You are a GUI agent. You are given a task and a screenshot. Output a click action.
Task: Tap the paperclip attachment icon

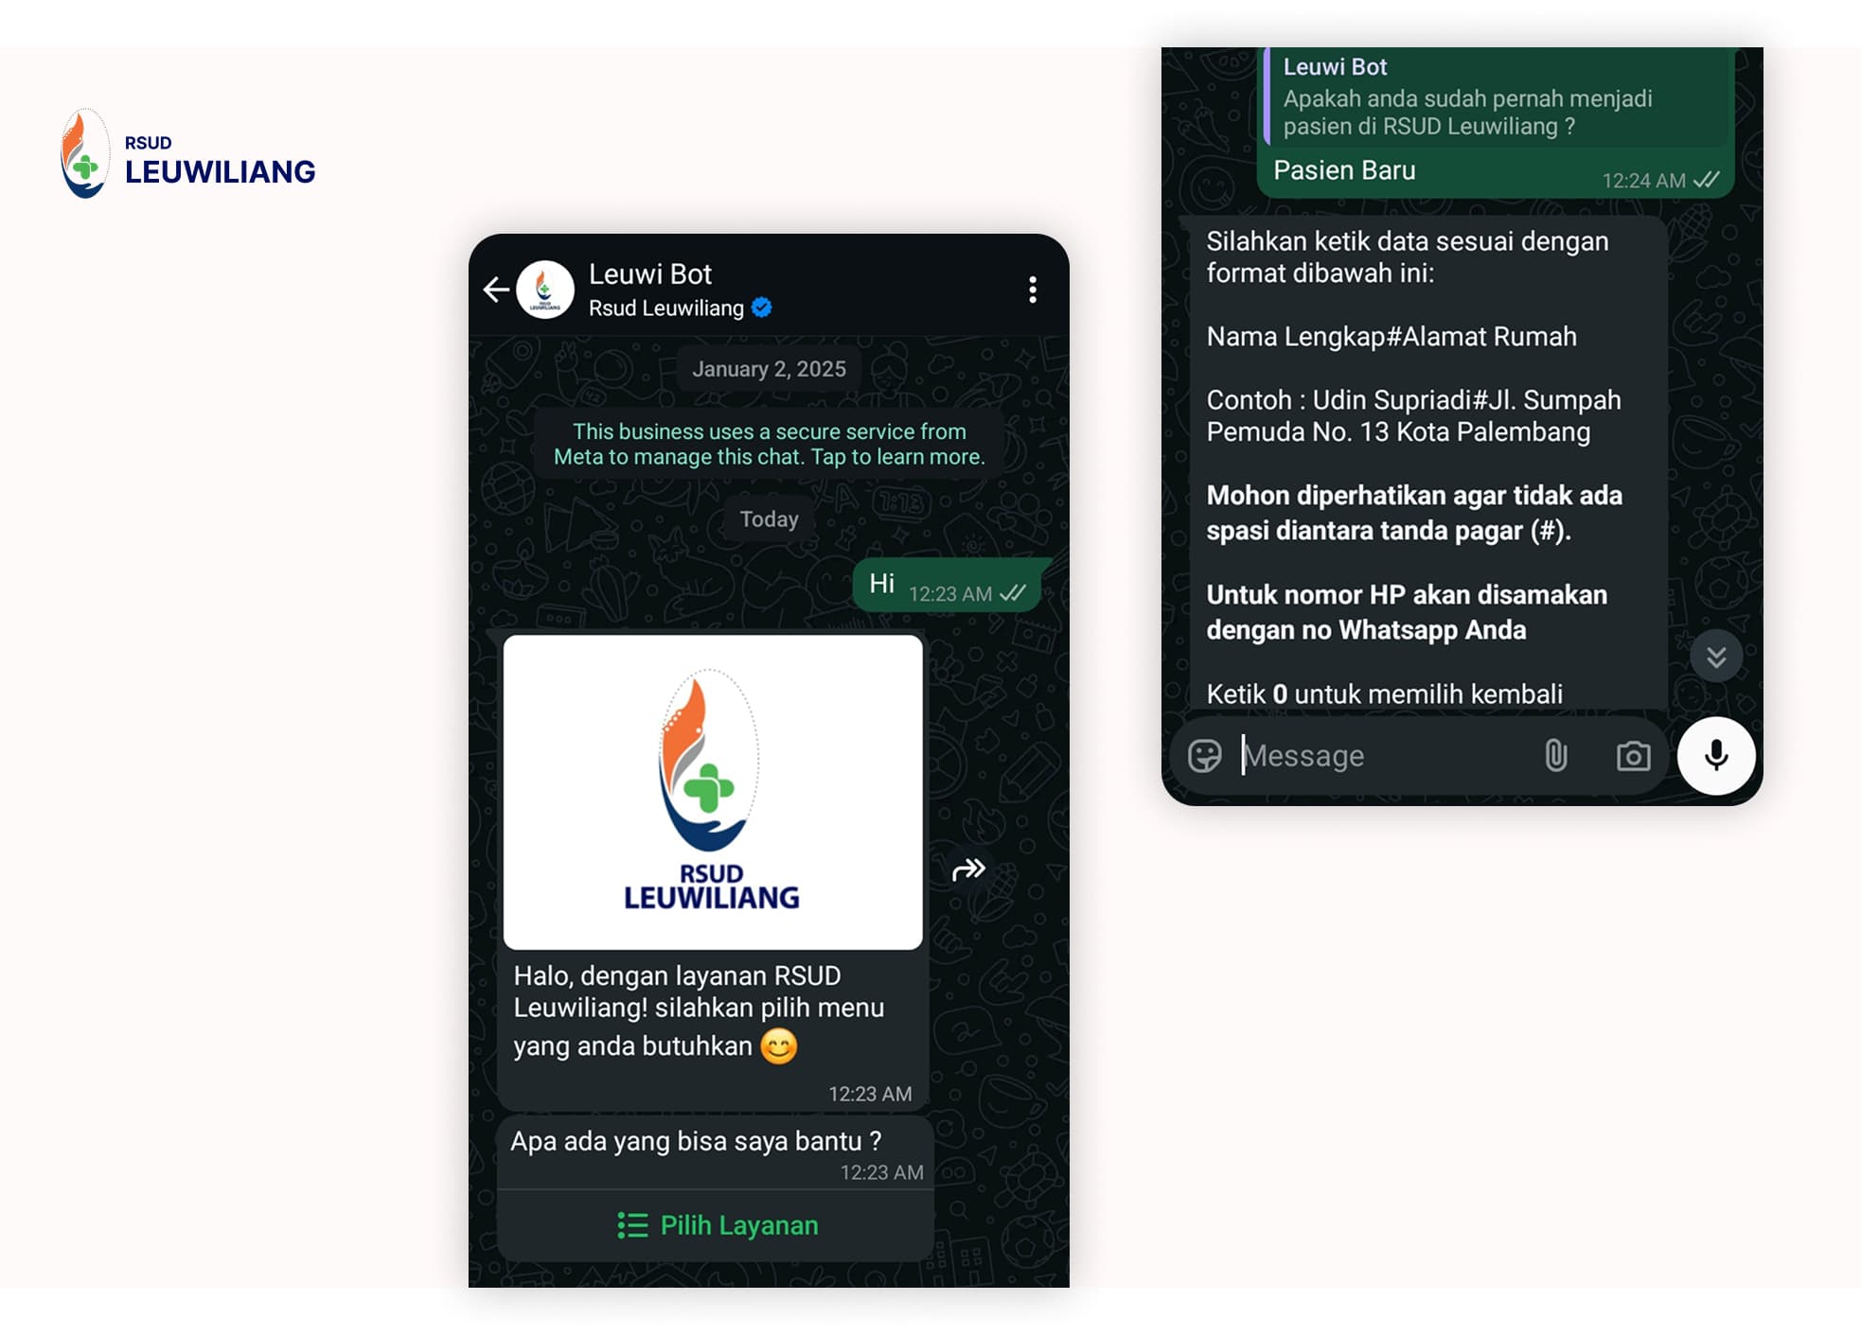point(1556,755)
